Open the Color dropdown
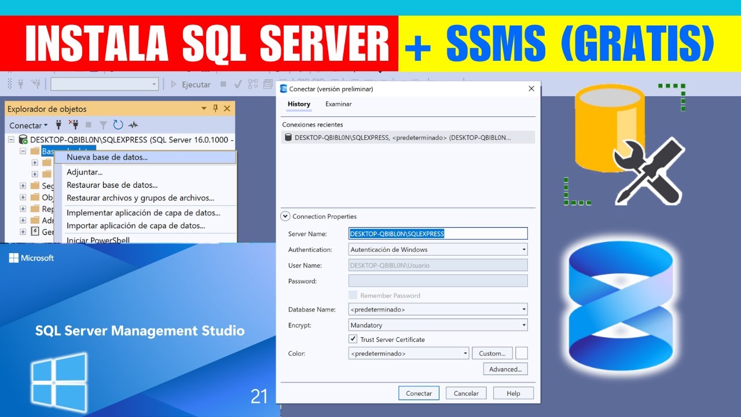 [x=409, y=353]
